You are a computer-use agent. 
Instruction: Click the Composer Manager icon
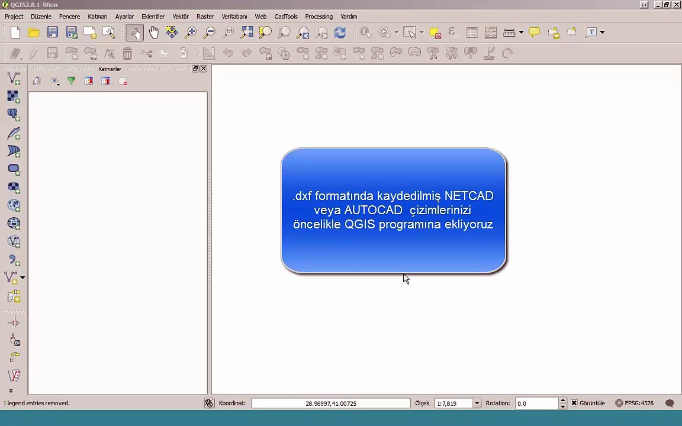click(x=108, y=33)
